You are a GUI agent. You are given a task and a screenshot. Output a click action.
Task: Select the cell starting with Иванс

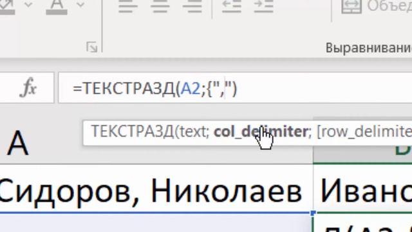[x=363, y=189]
